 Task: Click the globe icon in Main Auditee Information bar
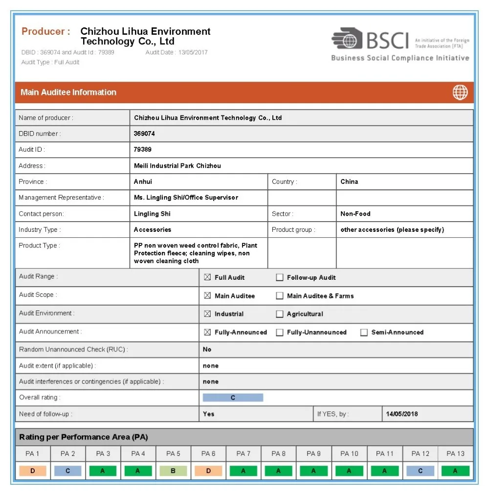click(x=460, y=92)
